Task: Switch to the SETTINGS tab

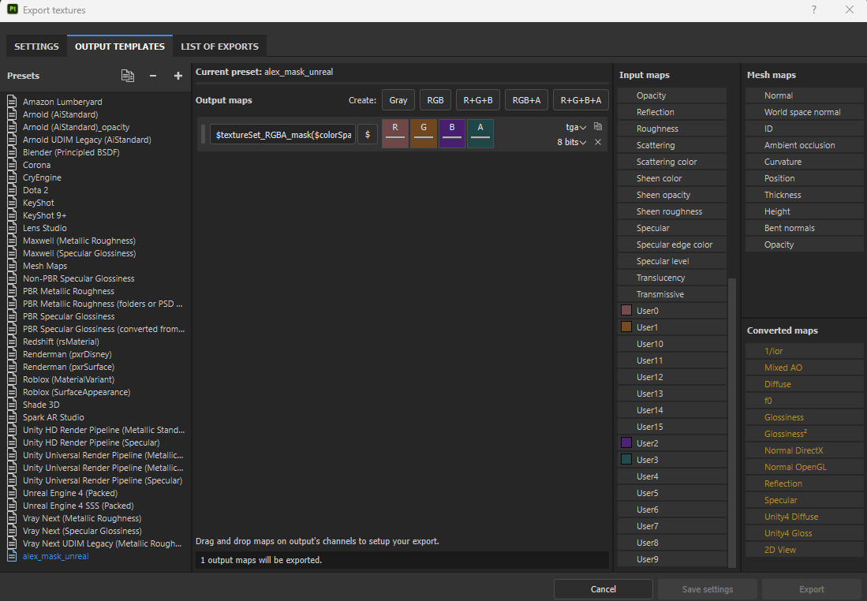Action: point(36,46)
